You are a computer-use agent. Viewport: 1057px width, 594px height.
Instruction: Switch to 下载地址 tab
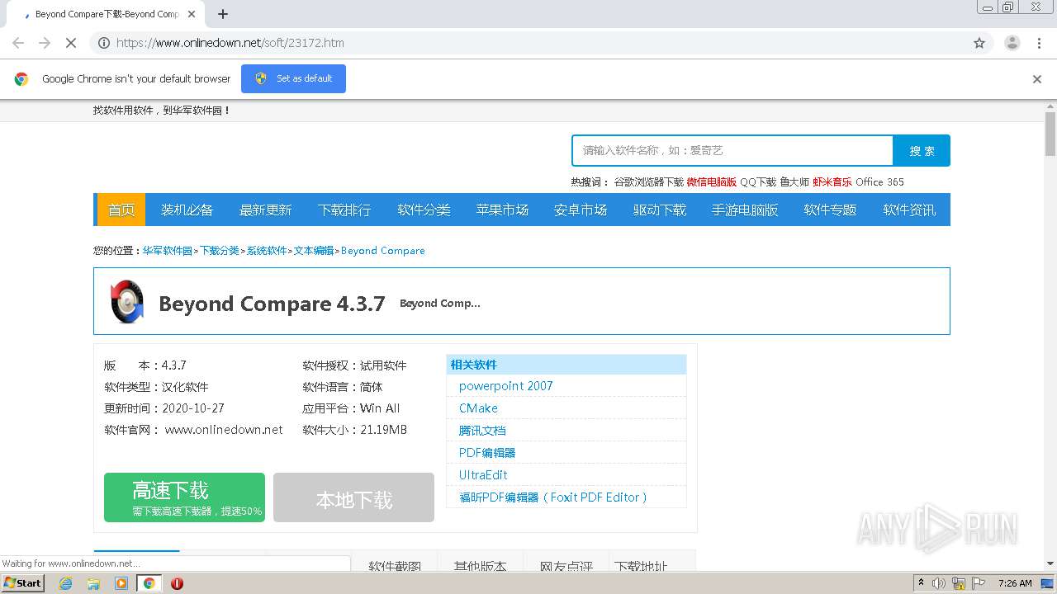641,566
